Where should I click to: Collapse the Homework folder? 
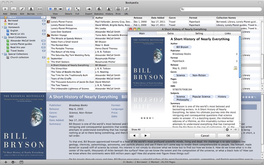(2, 27)
